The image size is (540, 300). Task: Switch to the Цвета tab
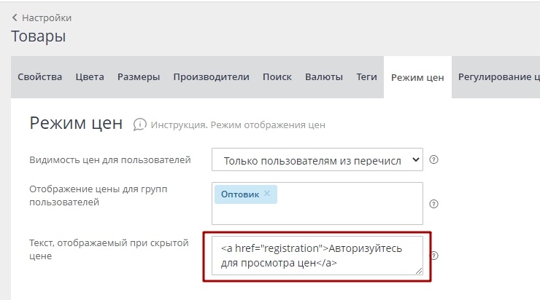pos(90,77)
